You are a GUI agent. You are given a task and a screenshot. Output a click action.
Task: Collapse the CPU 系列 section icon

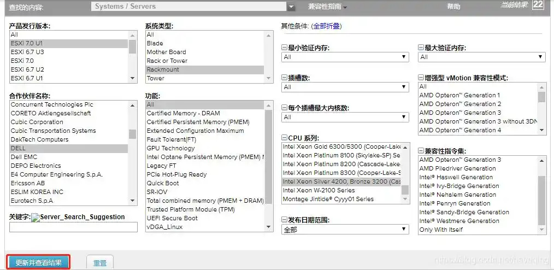(285, 138)
